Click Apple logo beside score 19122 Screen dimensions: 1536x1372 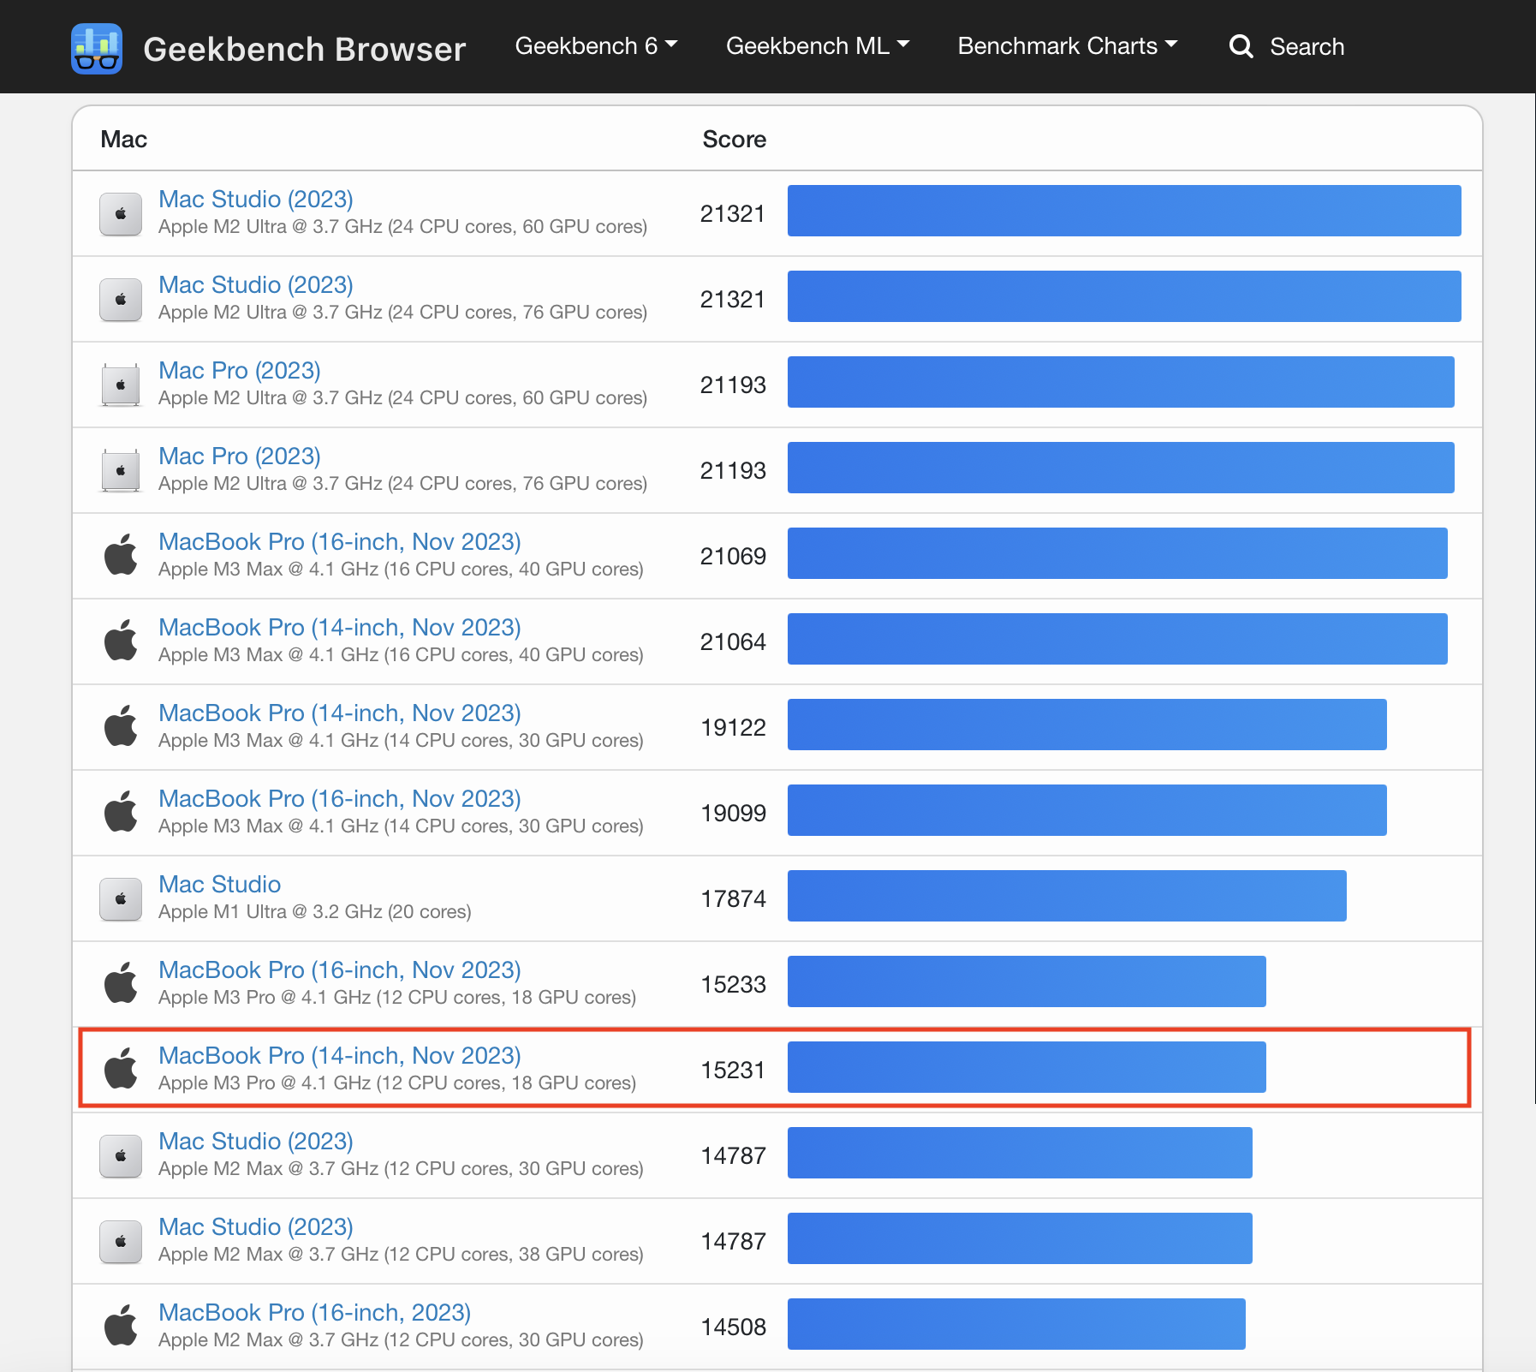pos(121,726)
